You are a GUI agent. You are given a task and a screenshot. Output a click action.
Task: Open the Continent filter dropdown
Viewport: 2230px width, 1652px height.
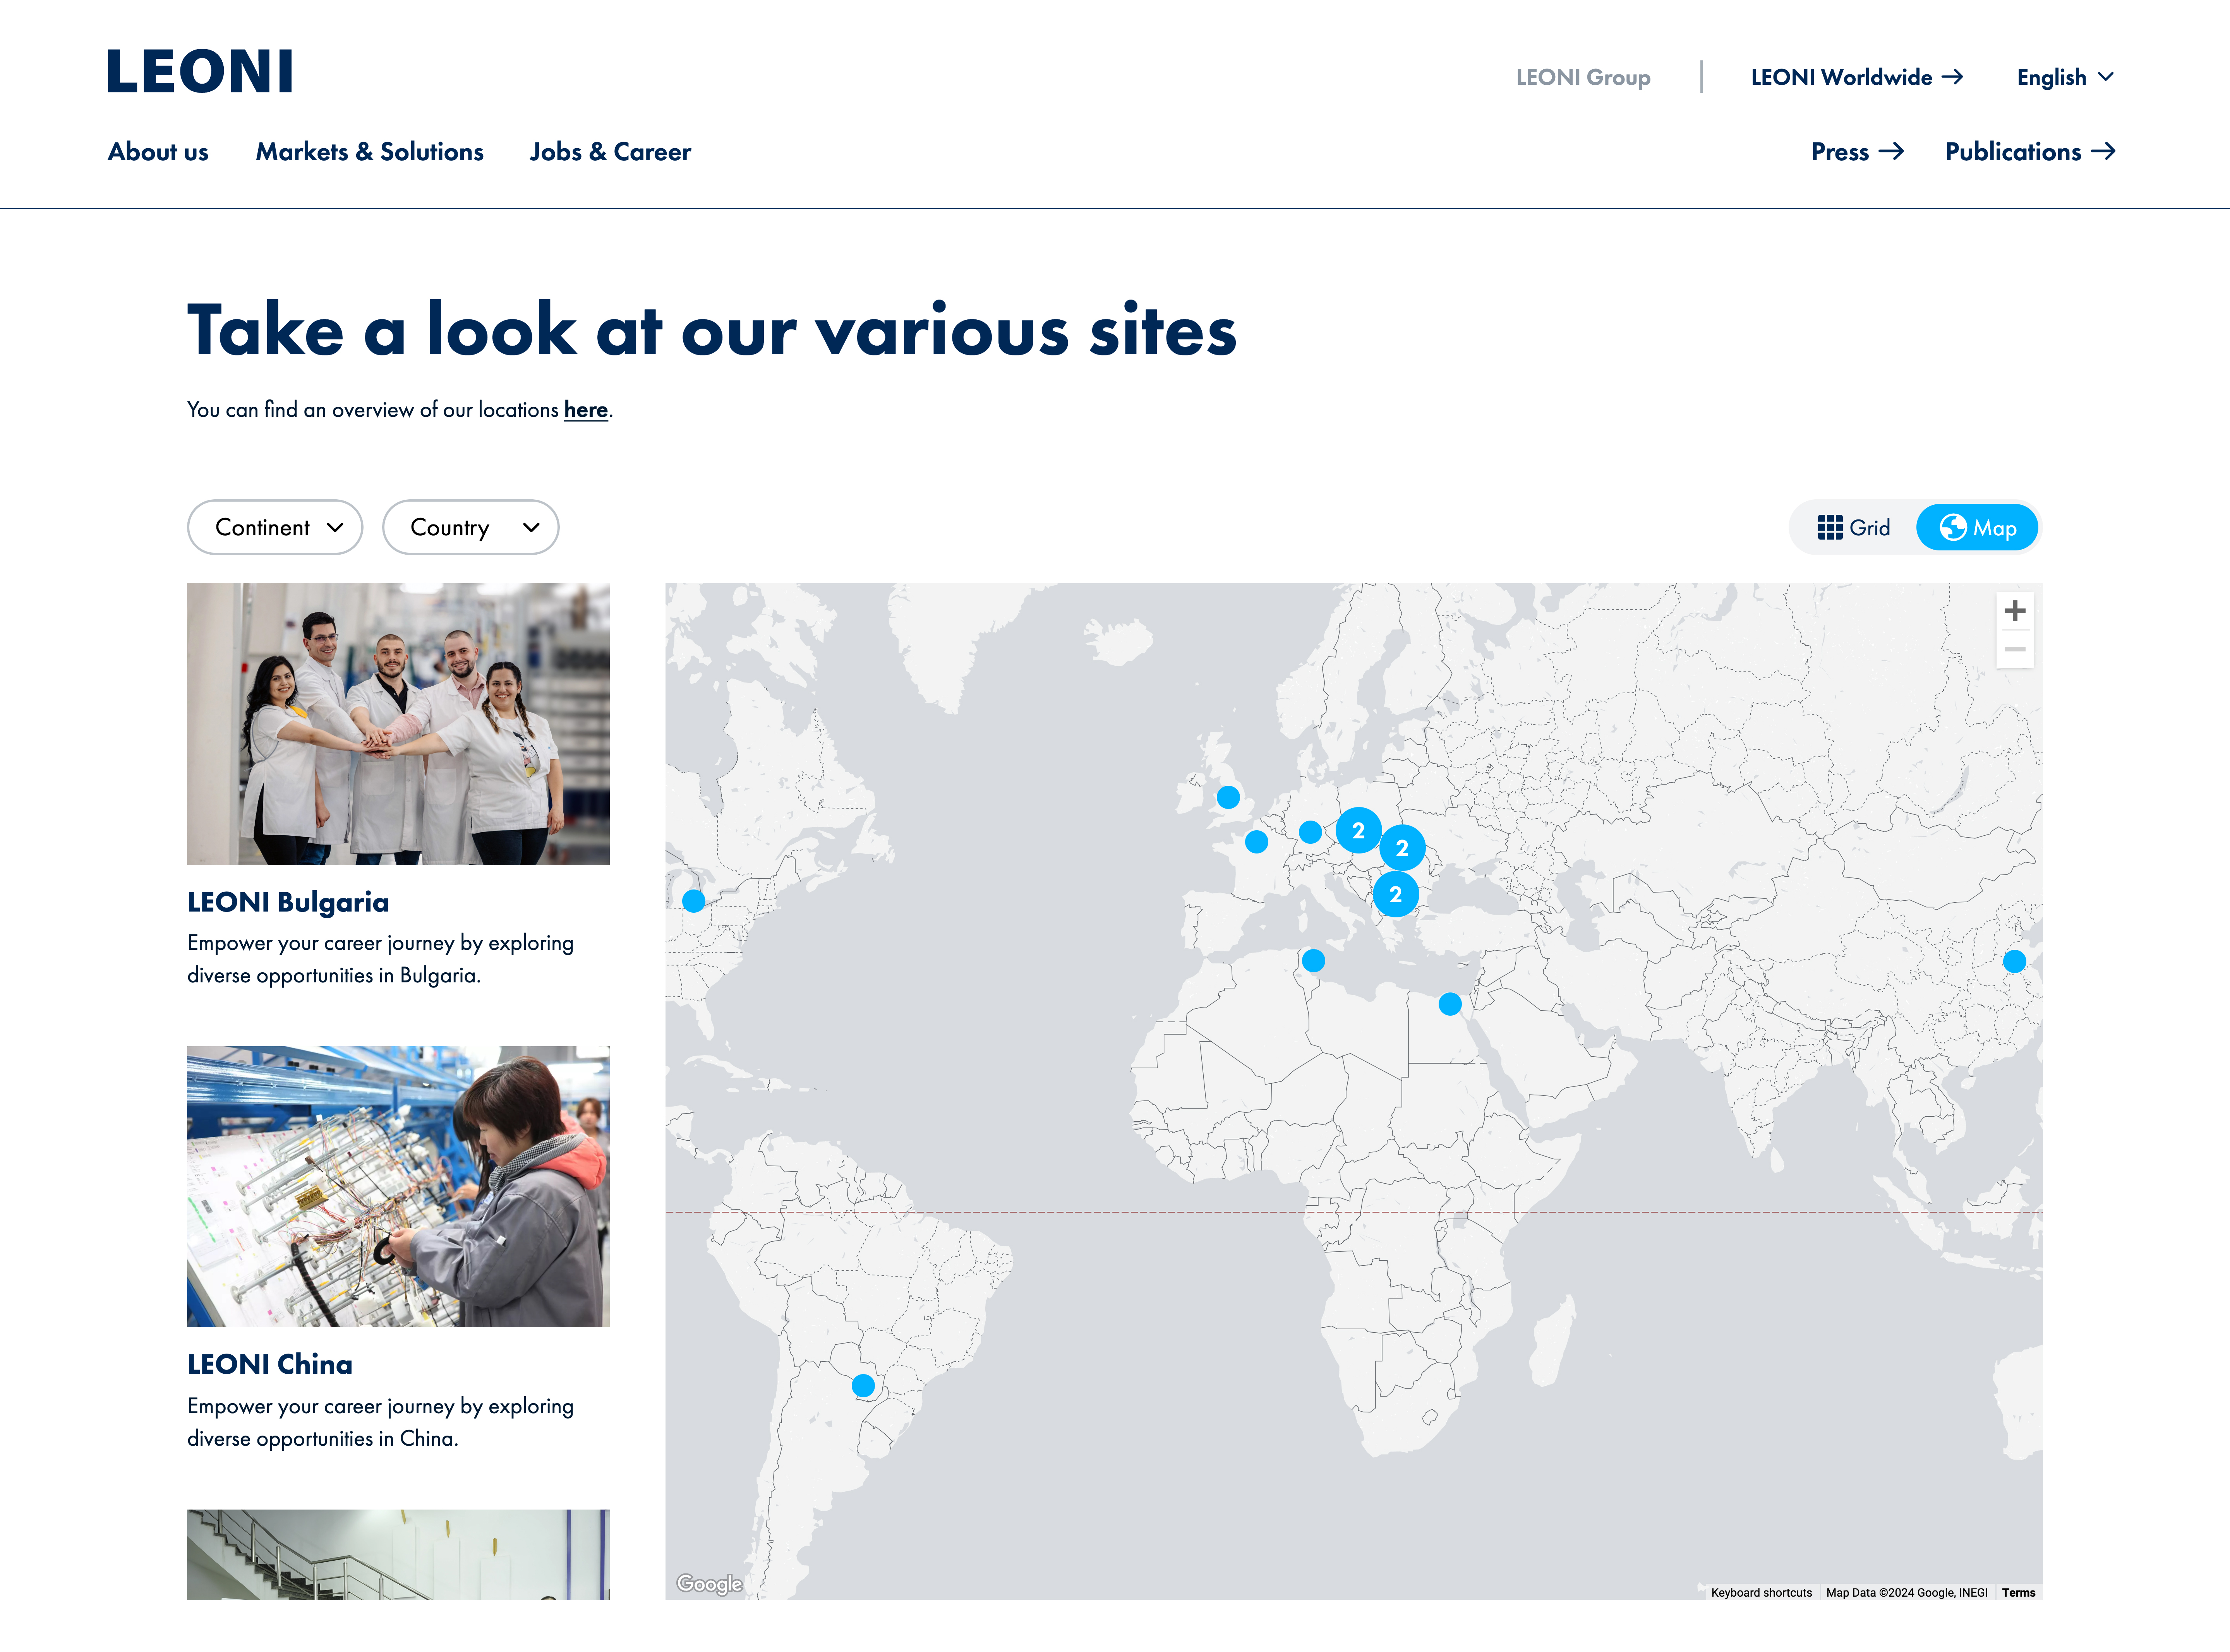pyautogui.click(x=275, y=527)
